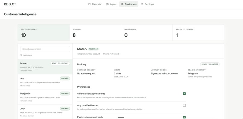Focus the Search customers field
This screenshot has height=119, width=243.
click(45, 49)
